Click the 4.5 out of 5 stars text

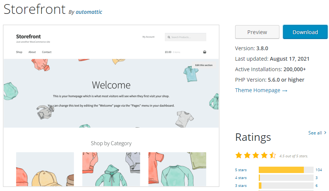click(294, 156)
